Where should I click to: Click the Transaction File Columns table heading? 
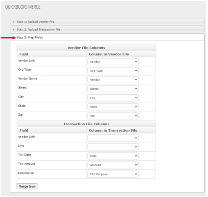[x=86, y=124]
